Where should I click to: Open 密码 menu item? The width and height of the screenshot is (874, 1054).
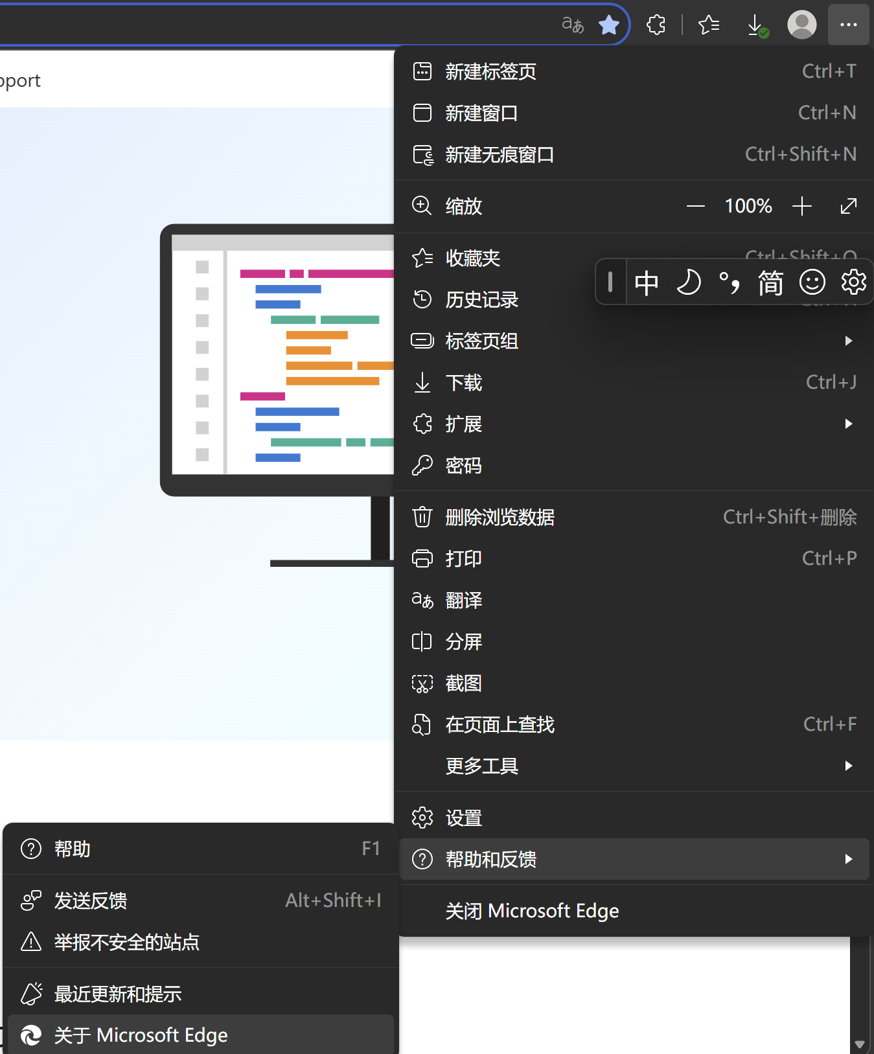tap(634, 465)
